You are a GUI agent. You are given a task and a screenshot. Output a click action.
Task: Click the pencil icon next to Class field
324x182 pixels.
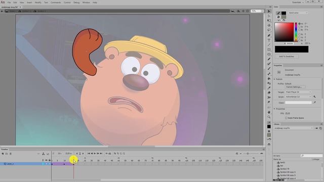tap(314, 102)
